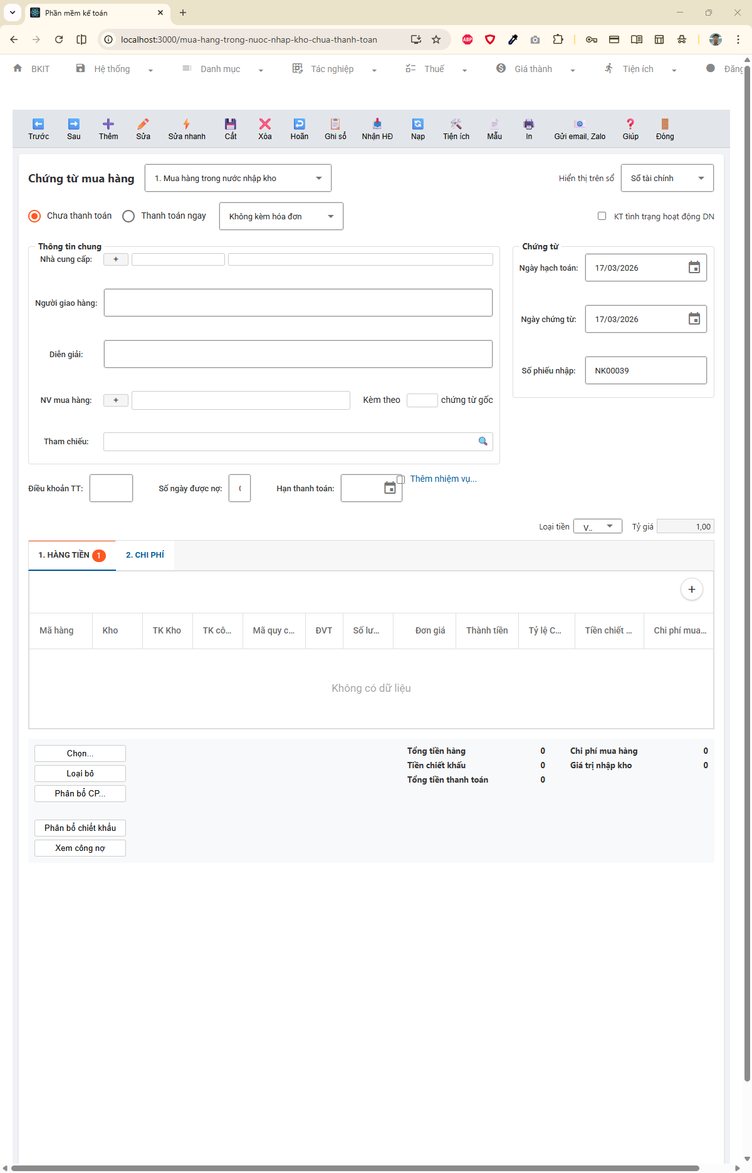752x1173 pixels.
Task: Open the Loại tiền currency dropdown
Action: (597, 526)
